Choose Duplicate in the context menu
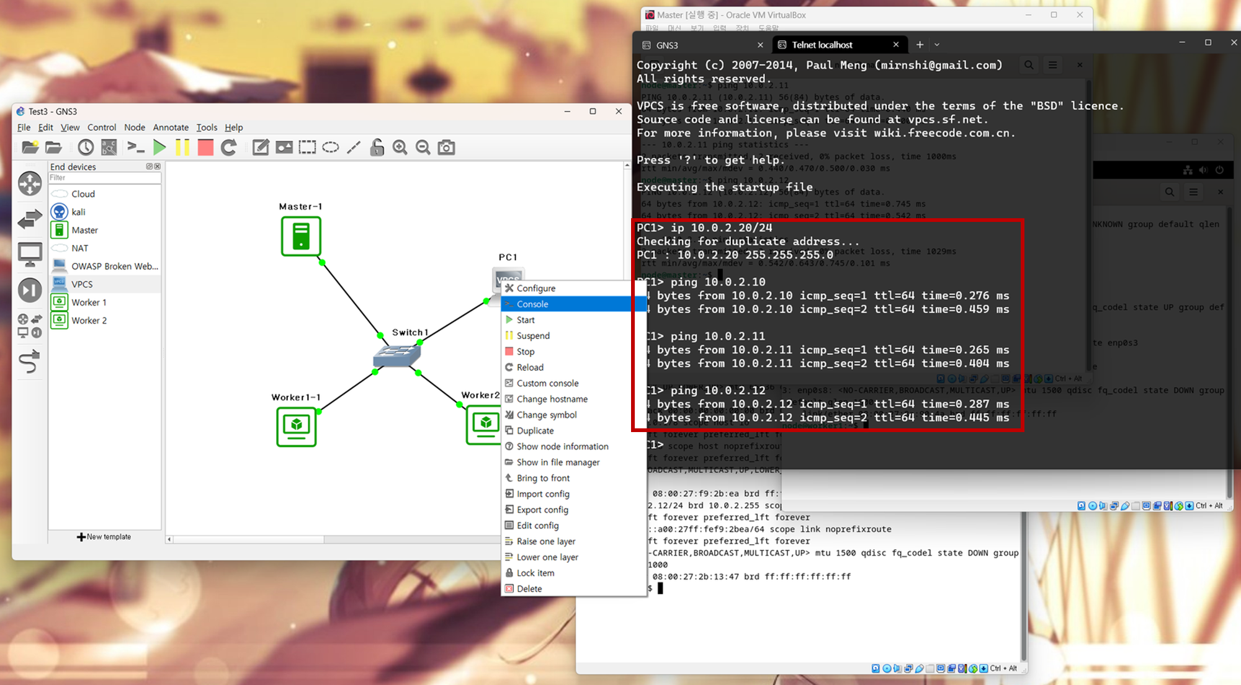 (x=574, y=431)
